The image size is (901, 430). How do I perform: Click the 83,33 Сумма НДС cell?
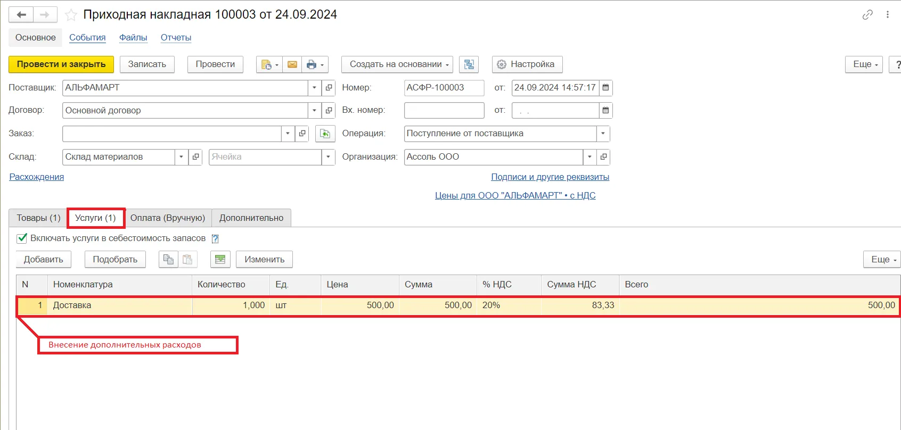(x=580, y=305)
